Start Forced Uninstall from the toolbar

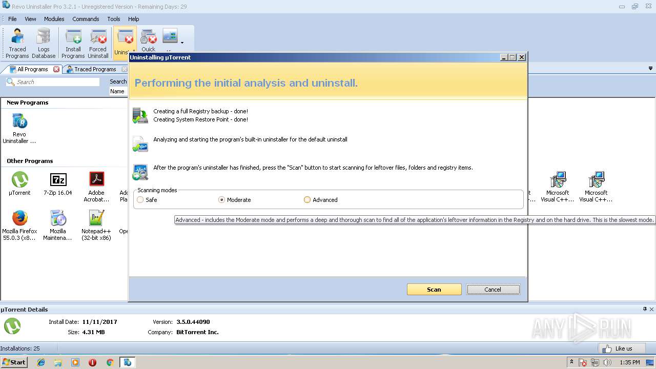point(98,44)
